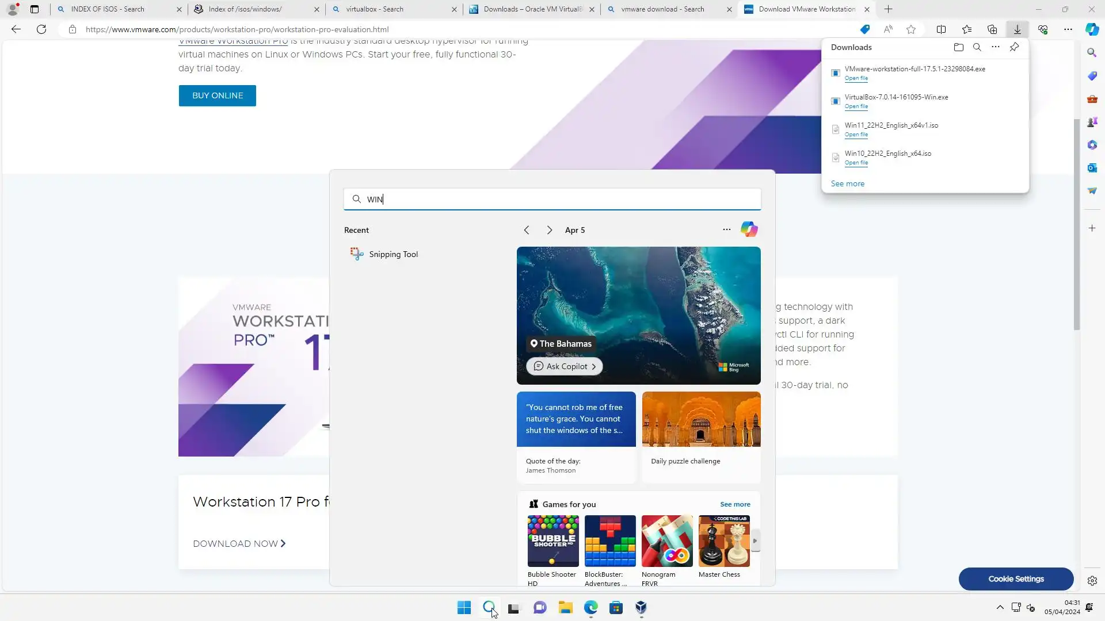This screenshot has width=1105, height=621.
Task: Click favorites star in address bar
Action: [x=910, y=29]
